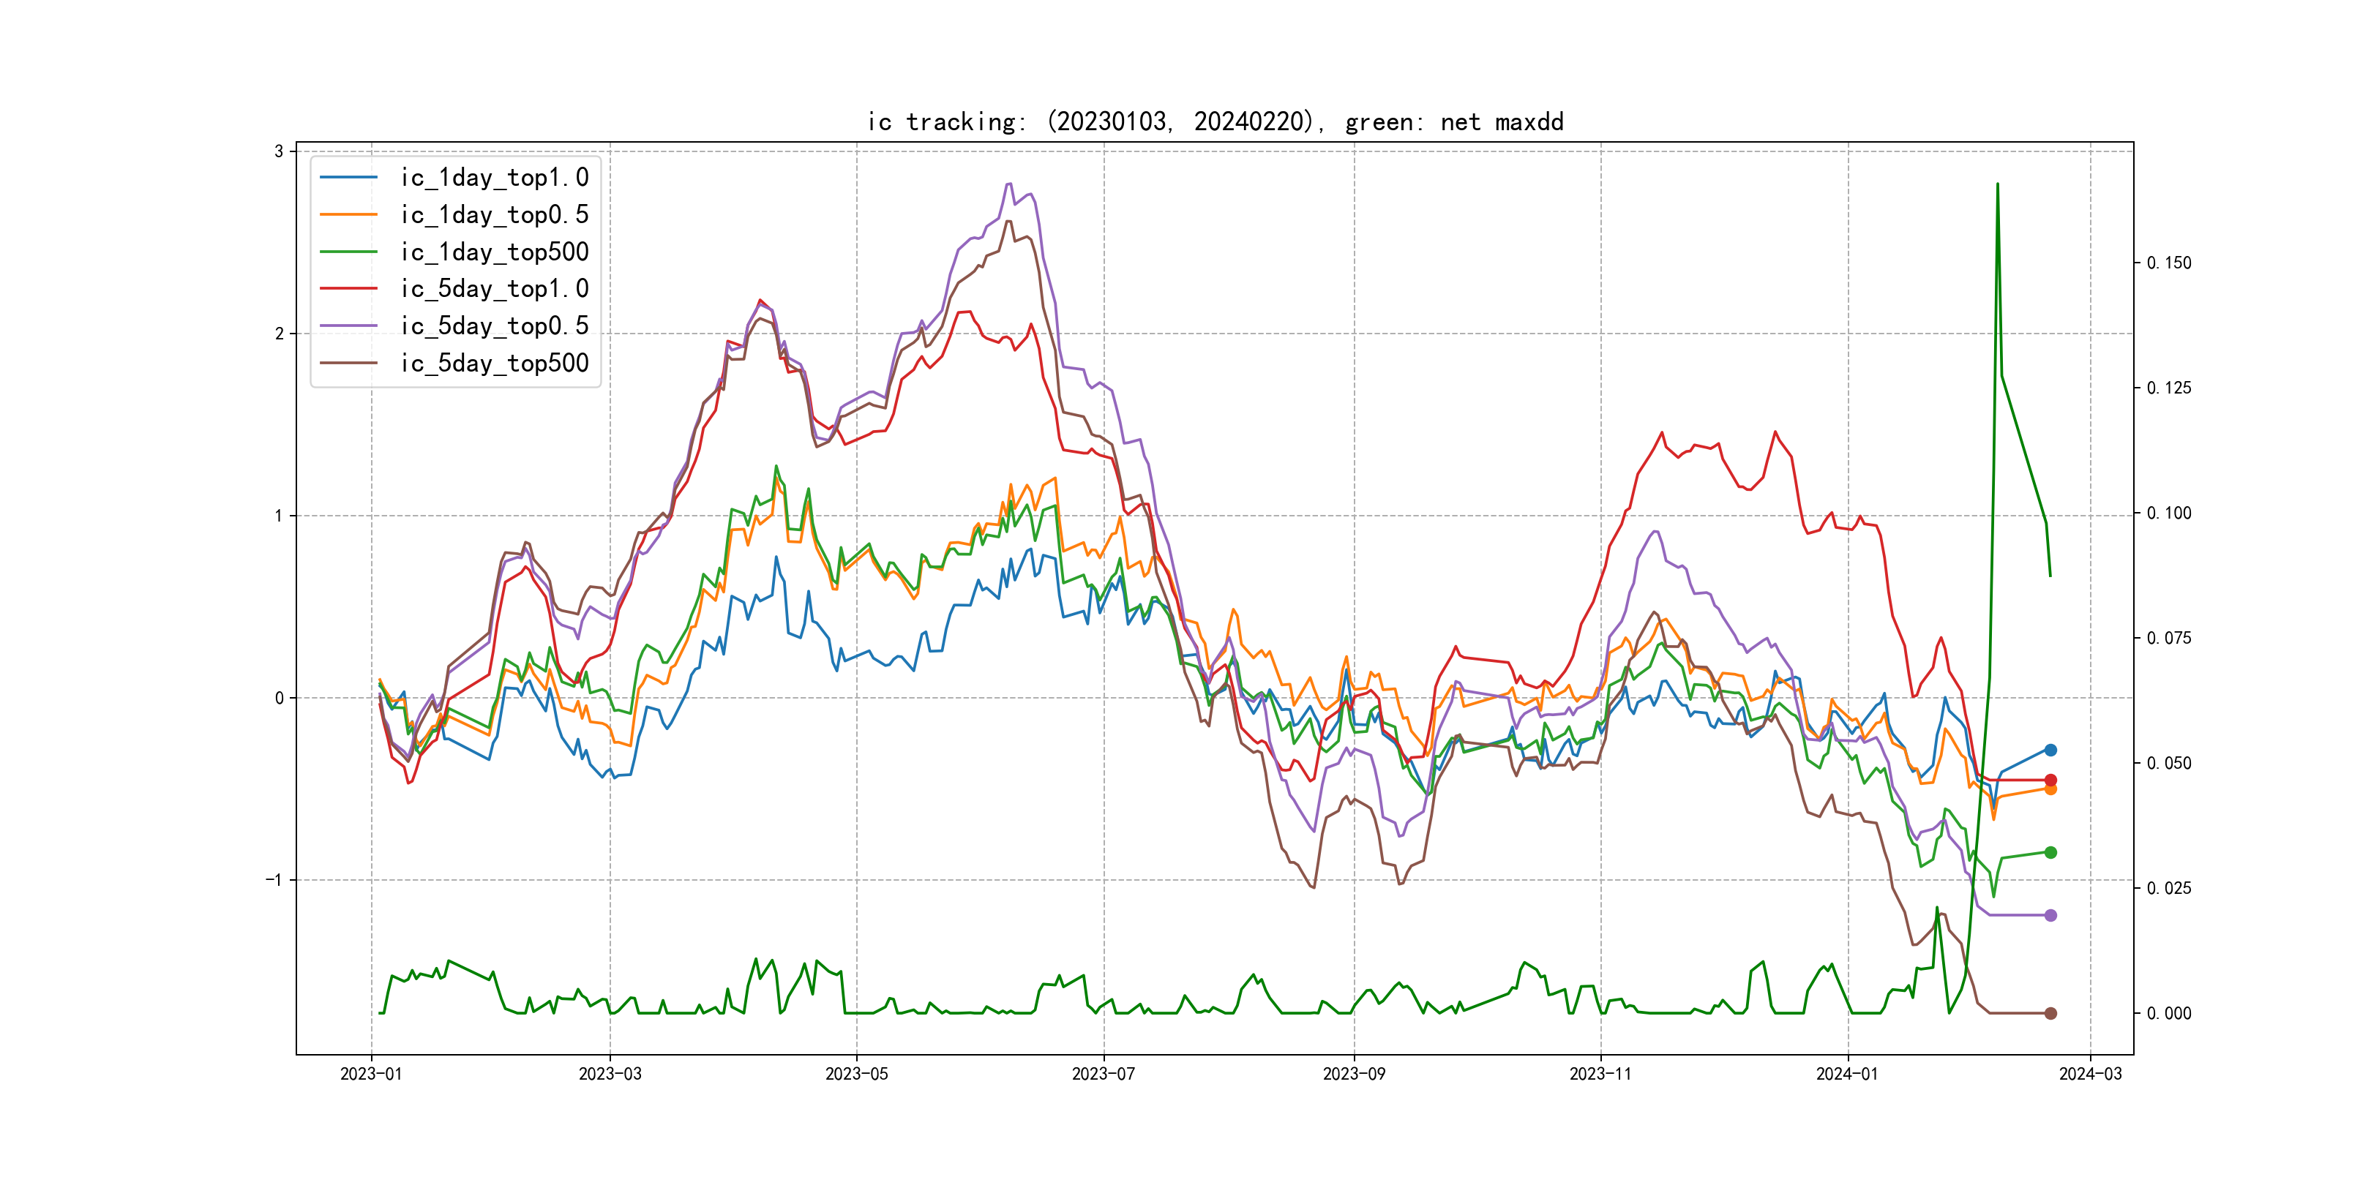Click the left-axis tick label 3
The height and width of the screenshot is (1185, 2371).
(279, 151)
